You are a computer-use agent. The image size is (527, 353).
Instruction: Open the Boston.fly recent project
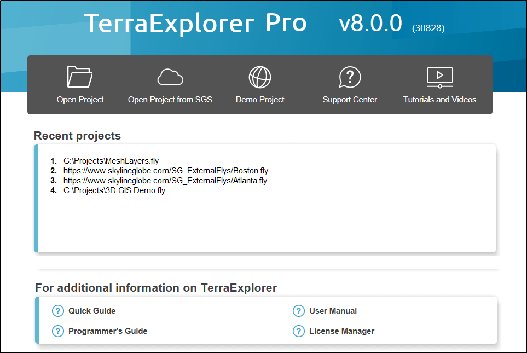pos(165,171)
